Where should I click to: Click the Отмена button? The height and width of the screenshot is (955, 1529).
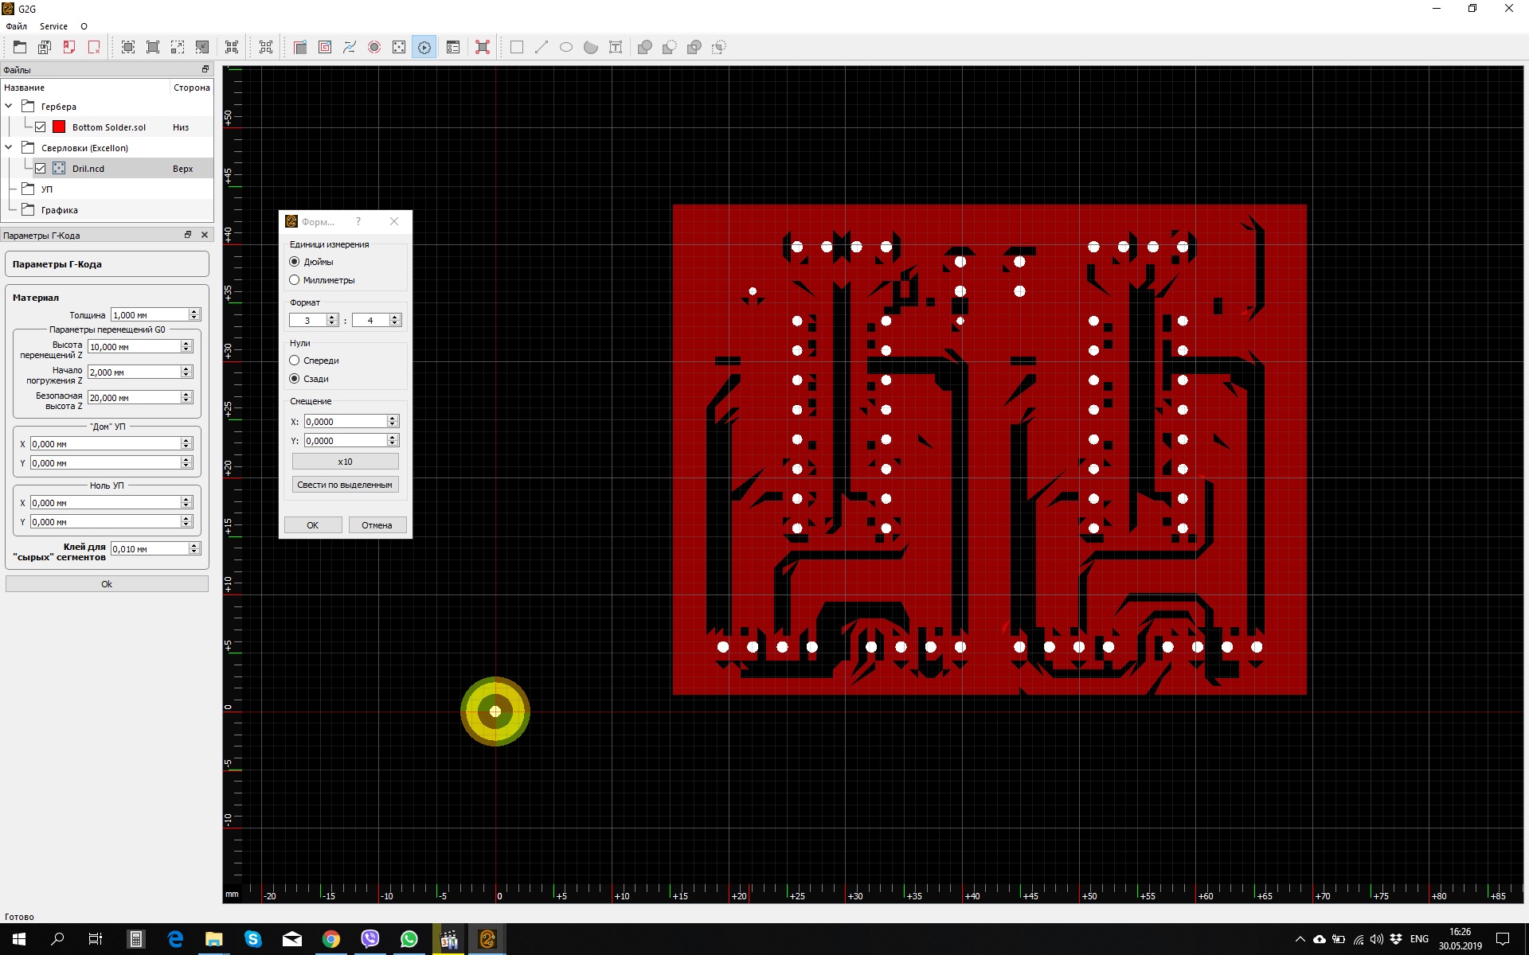377,525
